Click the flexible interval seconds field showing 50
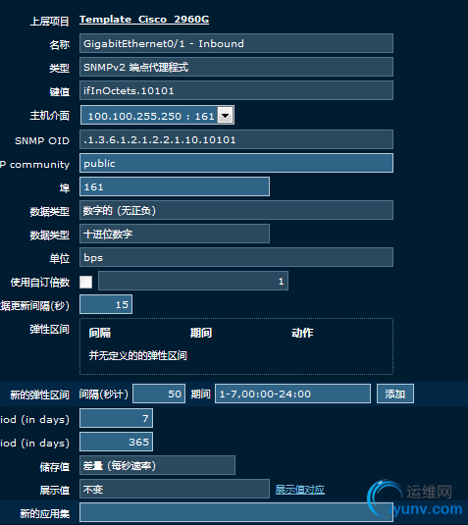Viewport: 468px width, 525px height. tap(159, 394)
